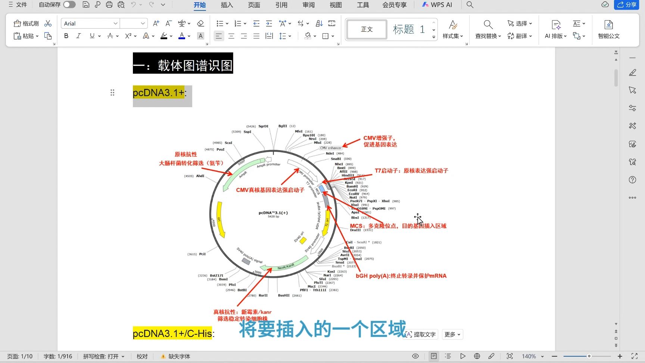Open the 审阅 ribbon tab

(308, 5)
